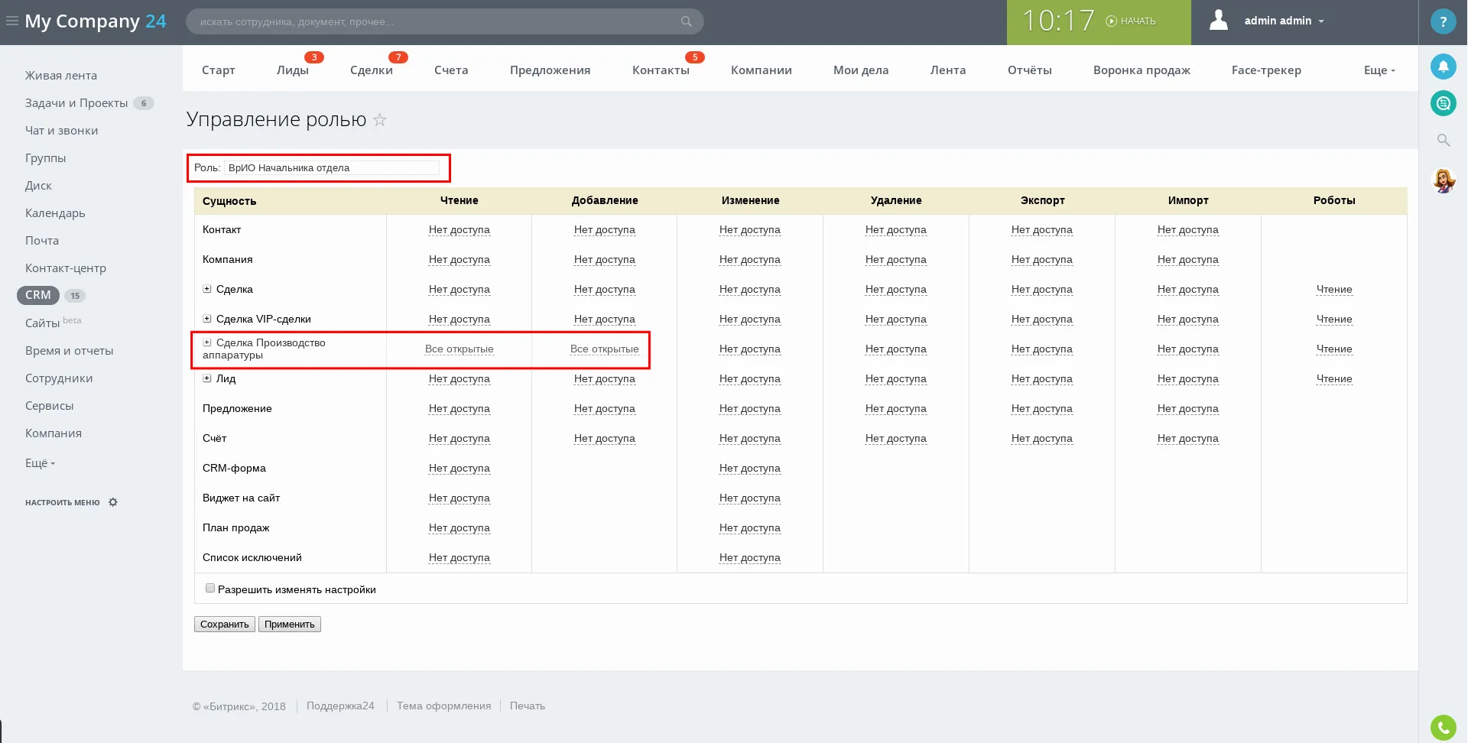
Task: Open admin admin user dropdown
Action: 1284,21
